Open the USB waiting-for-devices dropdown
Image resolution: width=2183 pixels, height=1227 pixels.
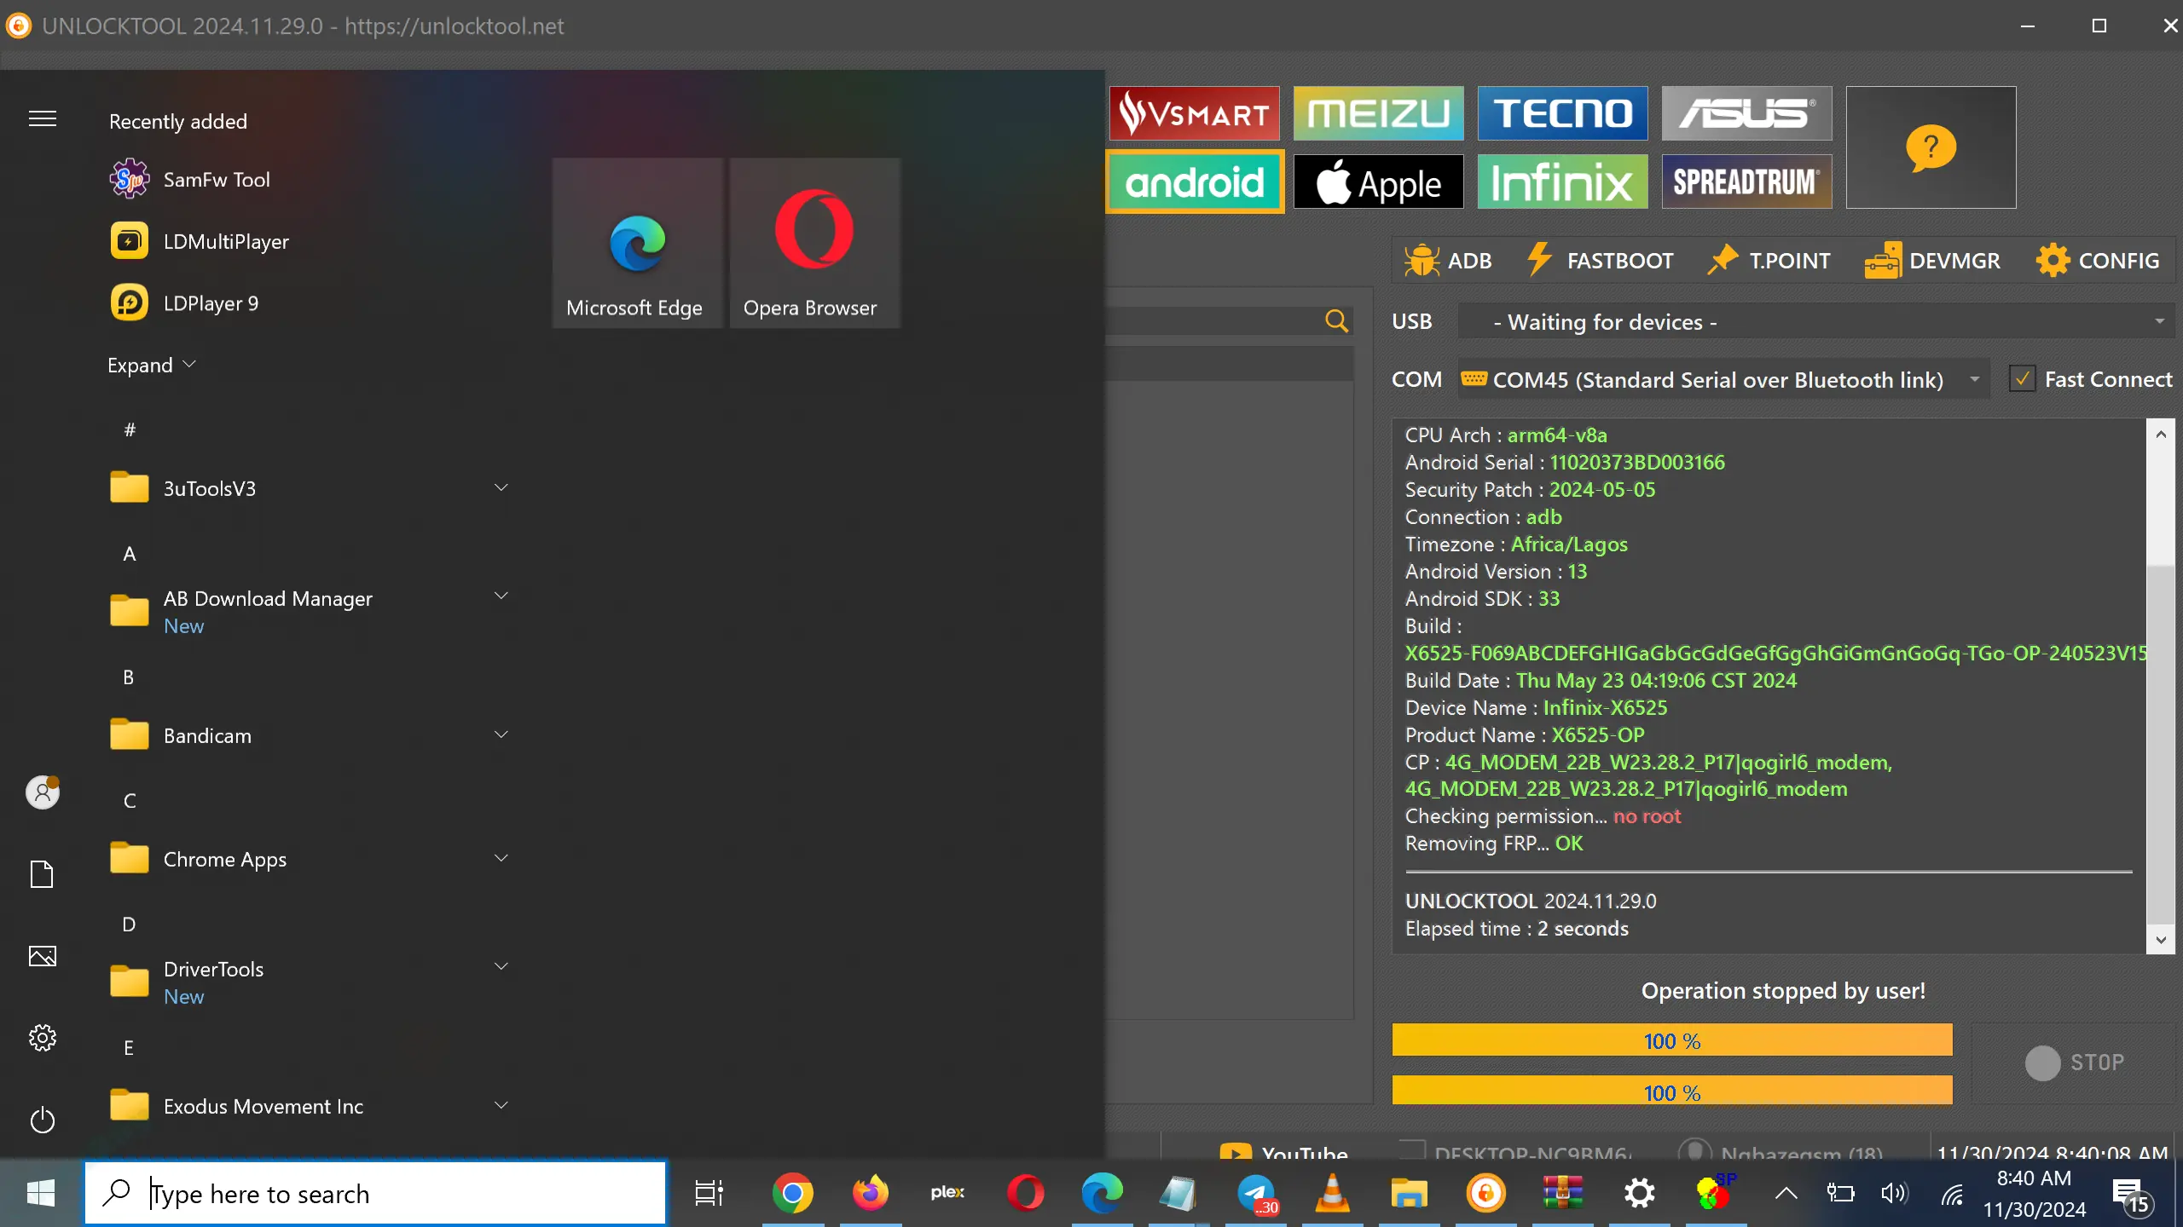coord(1815,321)
